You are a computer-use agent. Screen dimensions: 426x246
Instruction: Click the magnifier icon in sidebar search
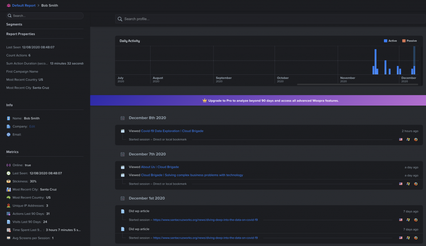10,16
